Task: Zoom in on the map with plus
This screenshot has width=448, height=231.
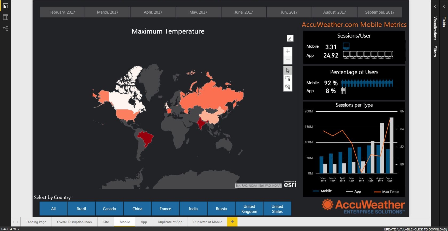Action: [288, 51]
